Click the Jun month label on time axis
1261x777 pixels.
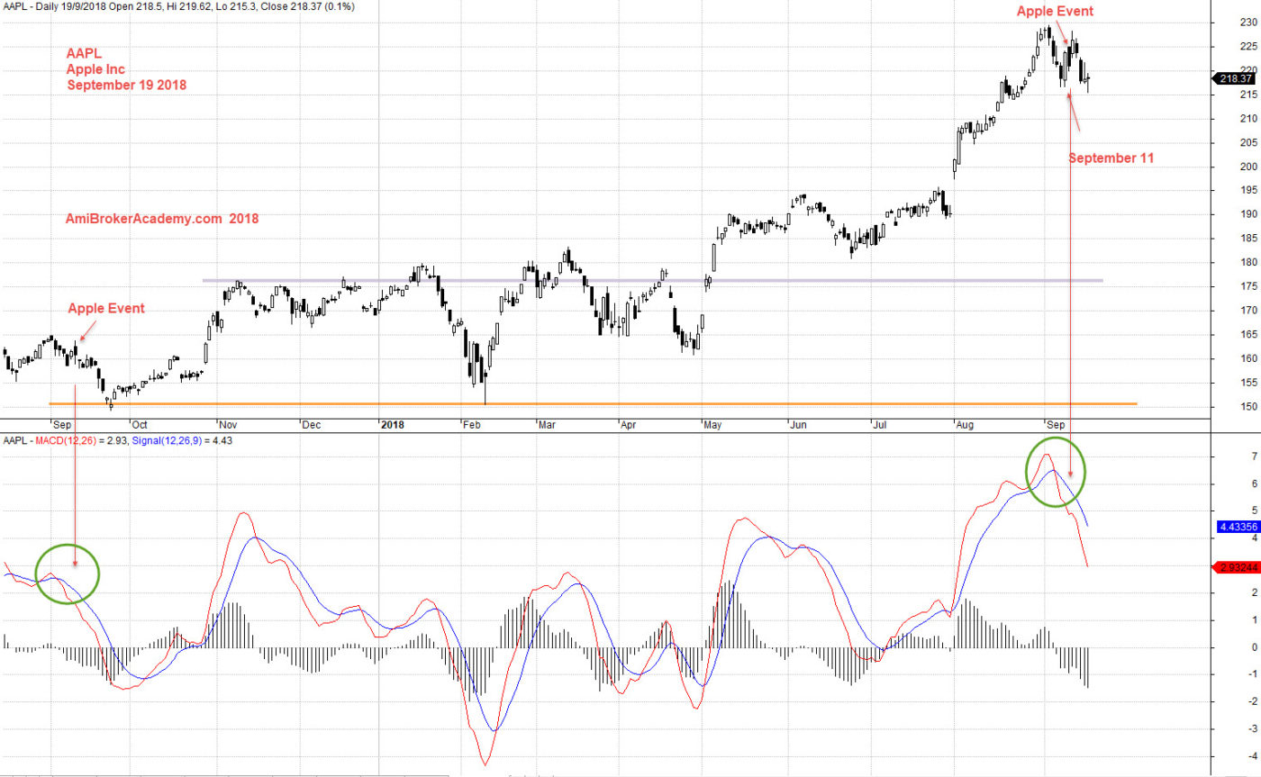pos(799,424)
